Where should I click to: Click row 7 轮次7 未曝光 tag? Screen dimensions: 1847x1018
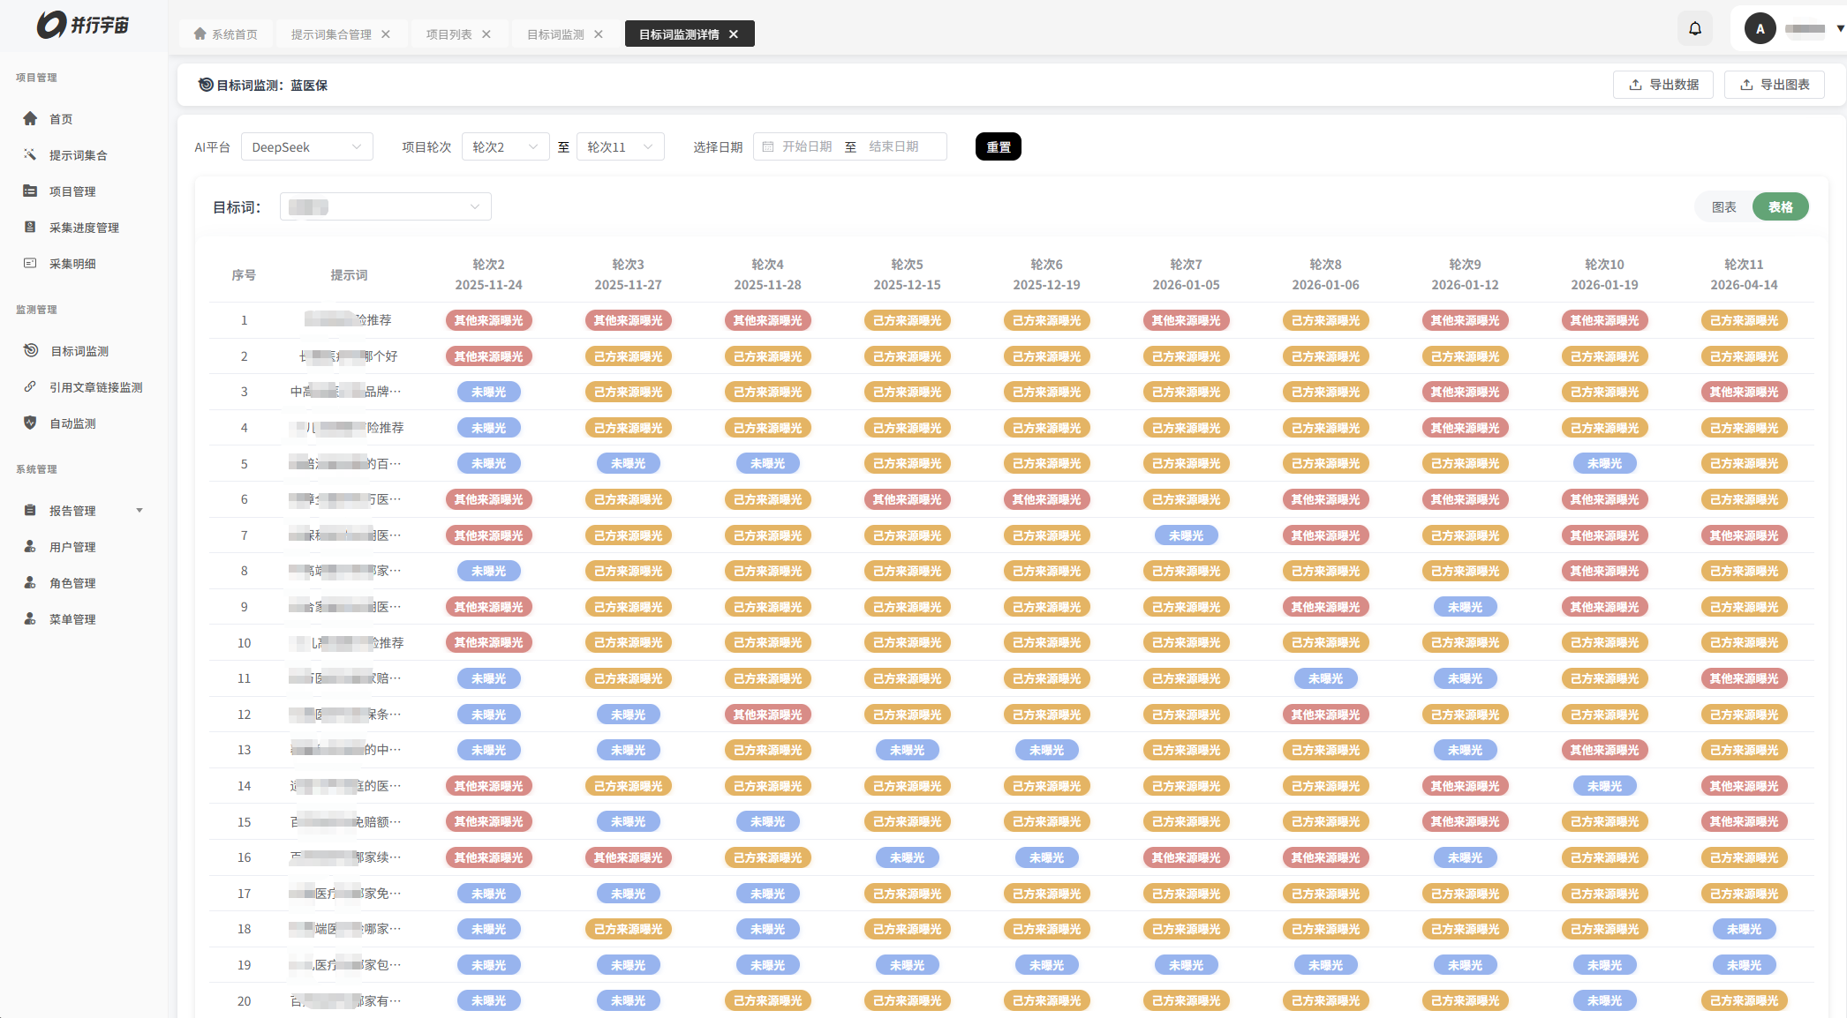click(1187, 535)
